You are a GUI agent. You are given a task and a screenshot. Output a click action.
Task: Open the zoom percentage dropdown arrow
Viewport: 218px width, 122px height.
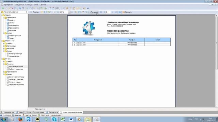pyautogui.click(x=69, y=12)
